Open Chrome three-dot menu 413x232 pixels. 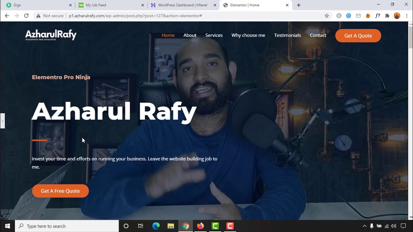point(407,16)
